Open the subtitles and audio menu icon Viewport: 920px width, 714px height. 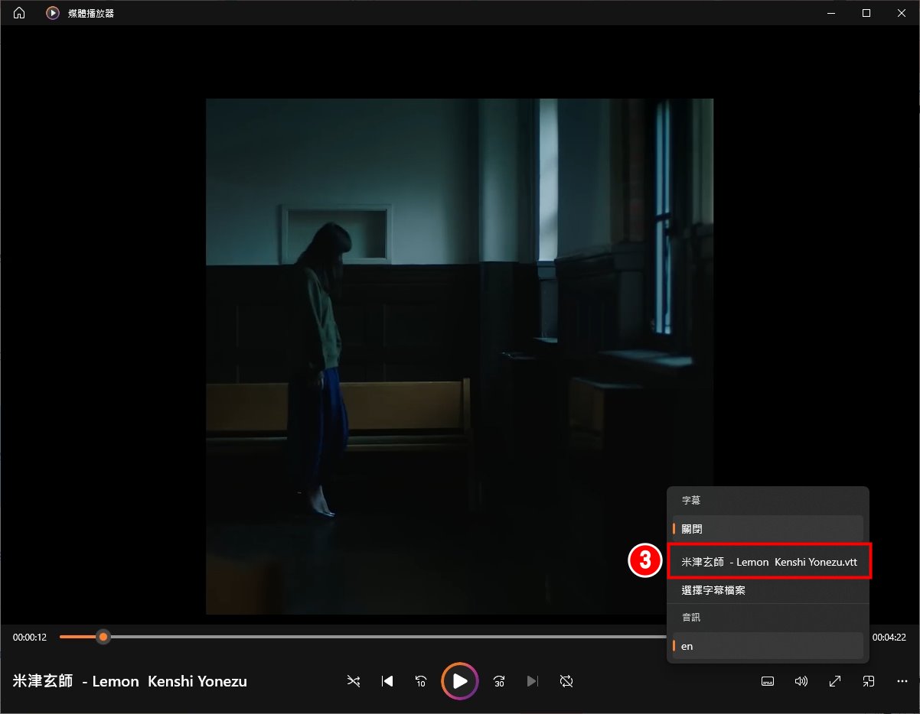768,681
